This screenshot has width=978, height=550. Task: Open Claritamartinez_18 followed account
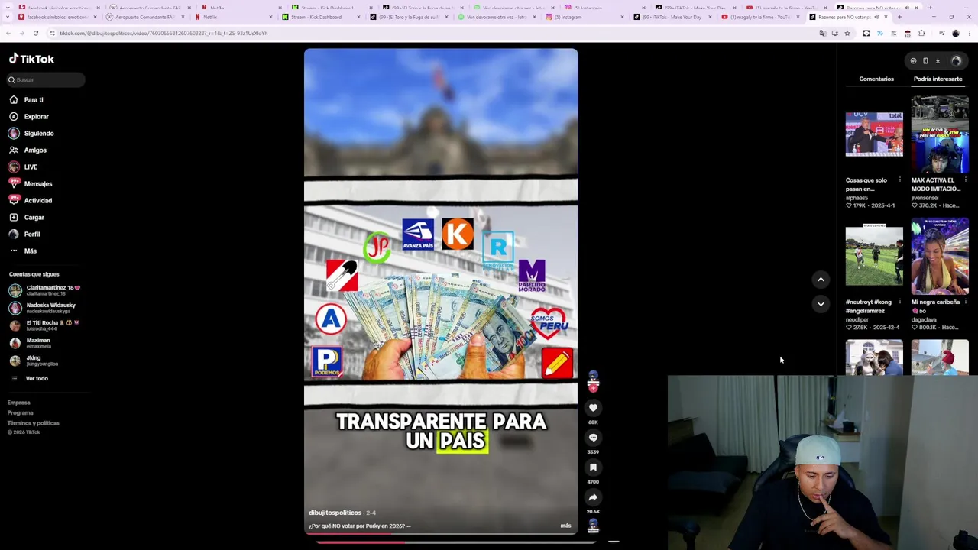pos(44,290)
